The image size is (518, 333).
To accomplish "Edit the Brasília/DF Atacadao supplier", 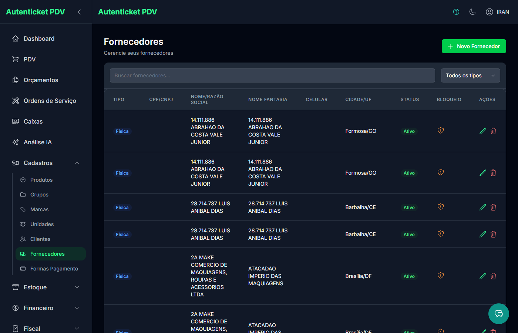I will (x=482, y=276).
